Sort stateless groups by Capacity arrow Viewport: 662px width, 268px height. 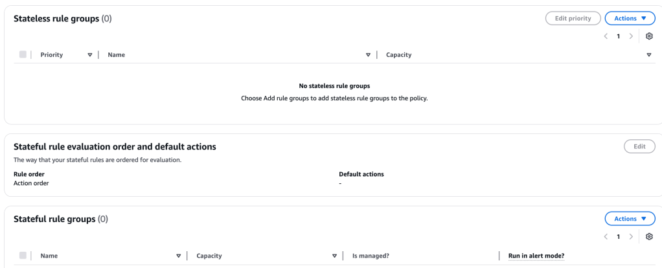[649, 55]
